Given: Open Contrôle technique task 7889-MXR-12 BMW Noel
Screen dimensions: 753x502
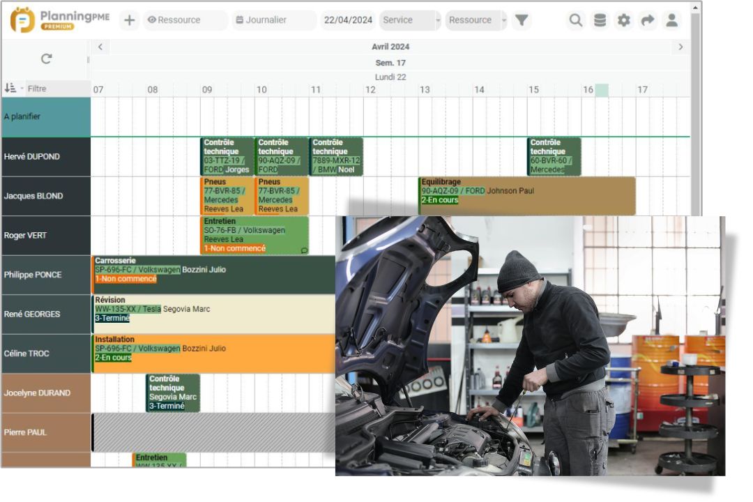Looking at the screenshot, I should [x=336, y=157].
